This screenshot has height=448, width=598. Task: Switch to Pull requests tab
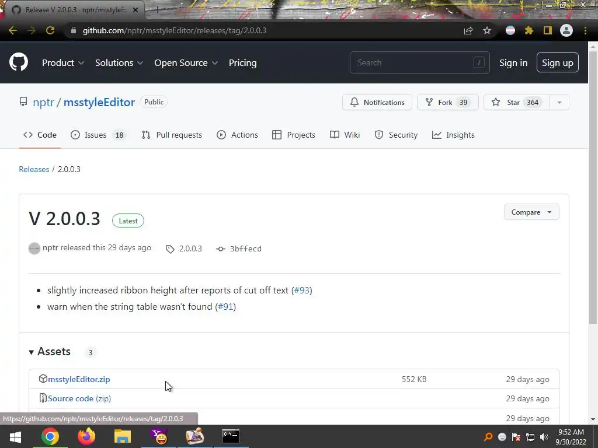172,135
